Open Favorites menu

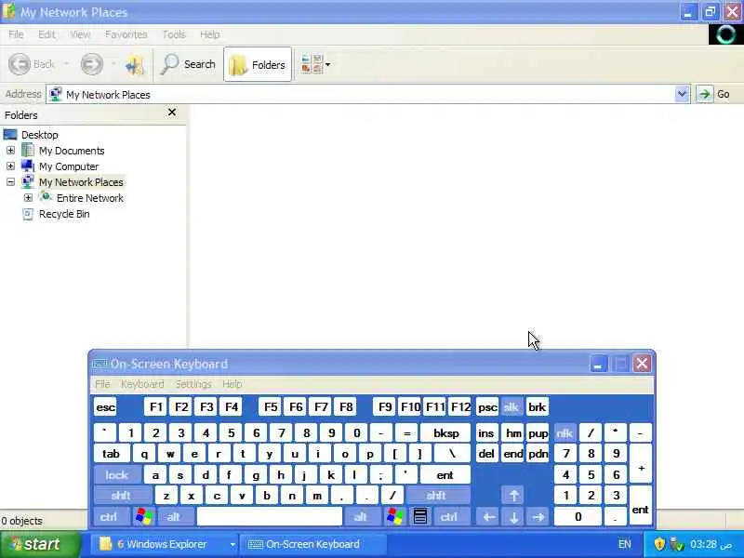pyautogui.click(x=126, y=34)
